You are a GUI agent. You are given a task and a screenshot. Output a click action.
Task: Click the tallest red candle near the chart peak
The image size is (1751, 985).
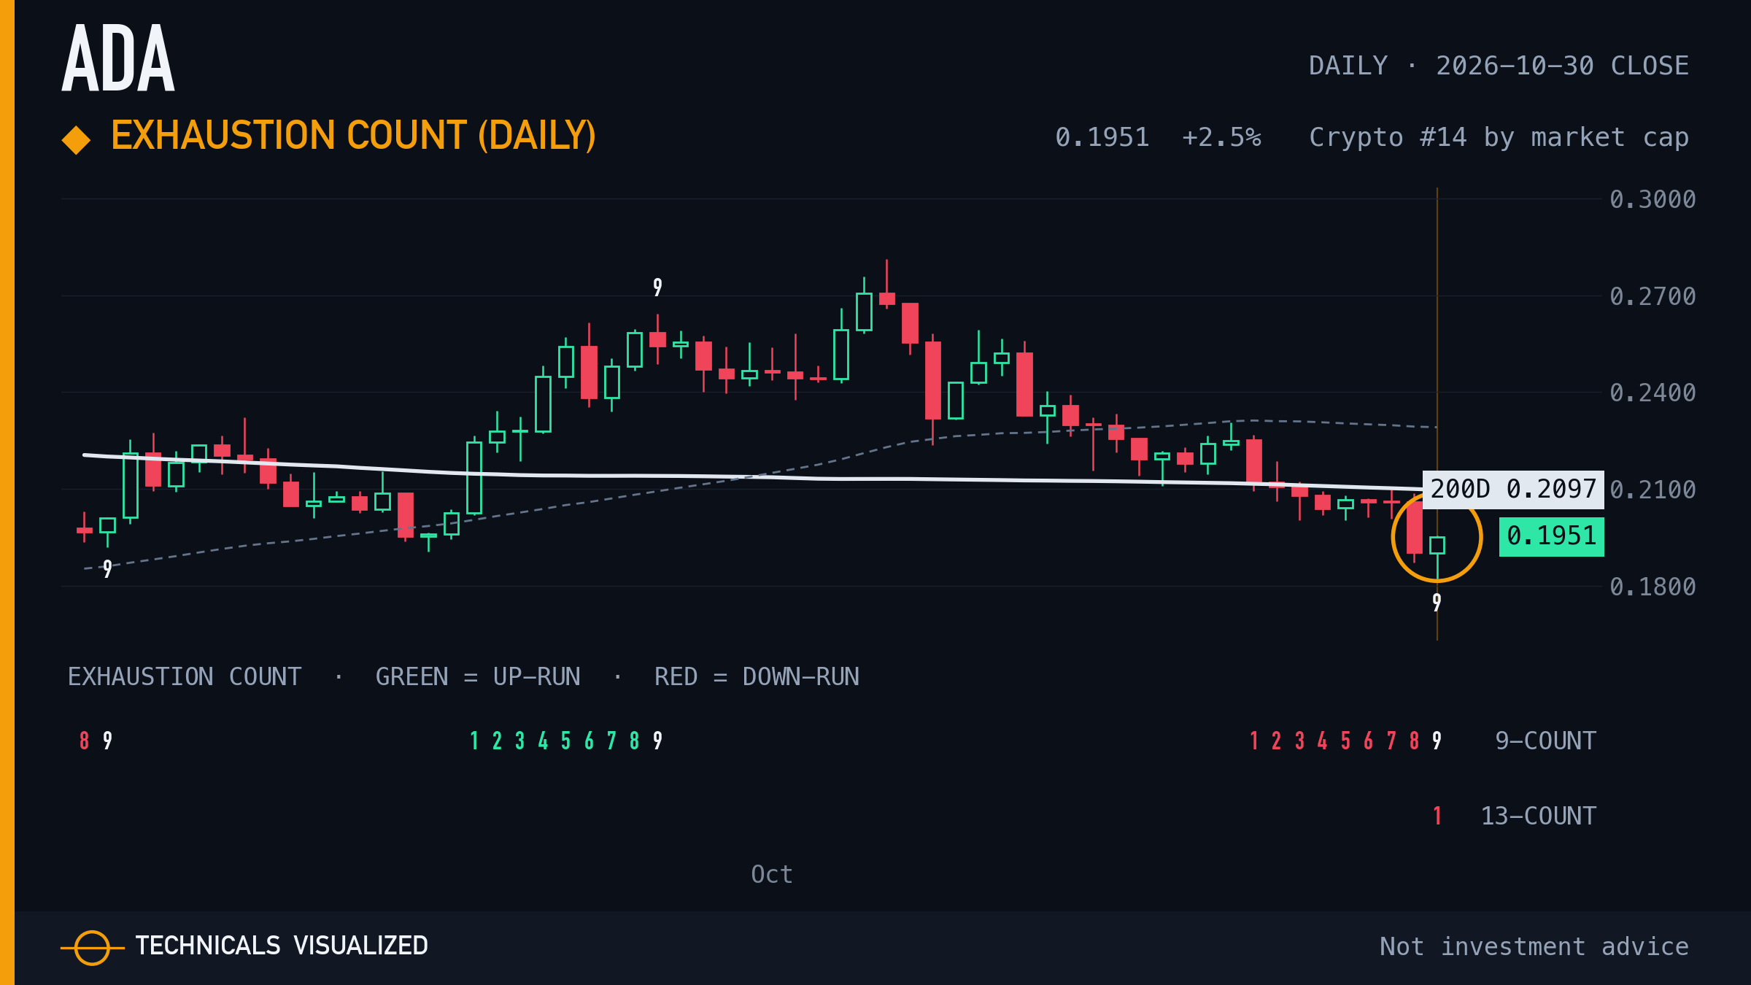tap(932, 380)
